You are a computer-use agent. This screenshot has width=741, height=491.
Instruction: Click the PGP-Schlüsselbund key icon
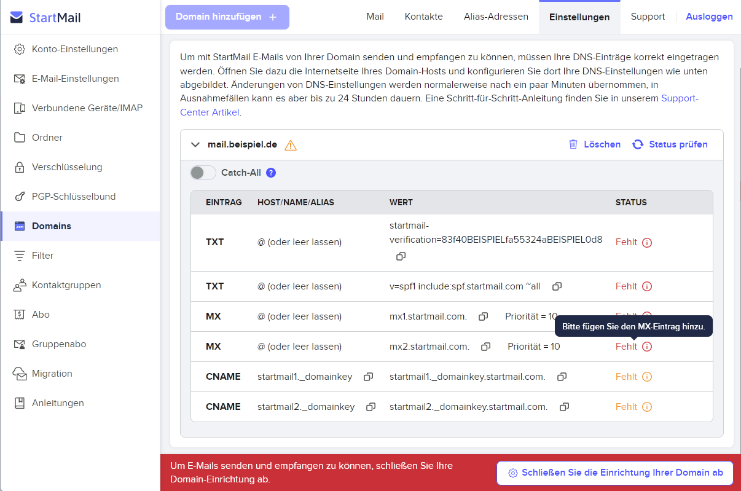20,197
